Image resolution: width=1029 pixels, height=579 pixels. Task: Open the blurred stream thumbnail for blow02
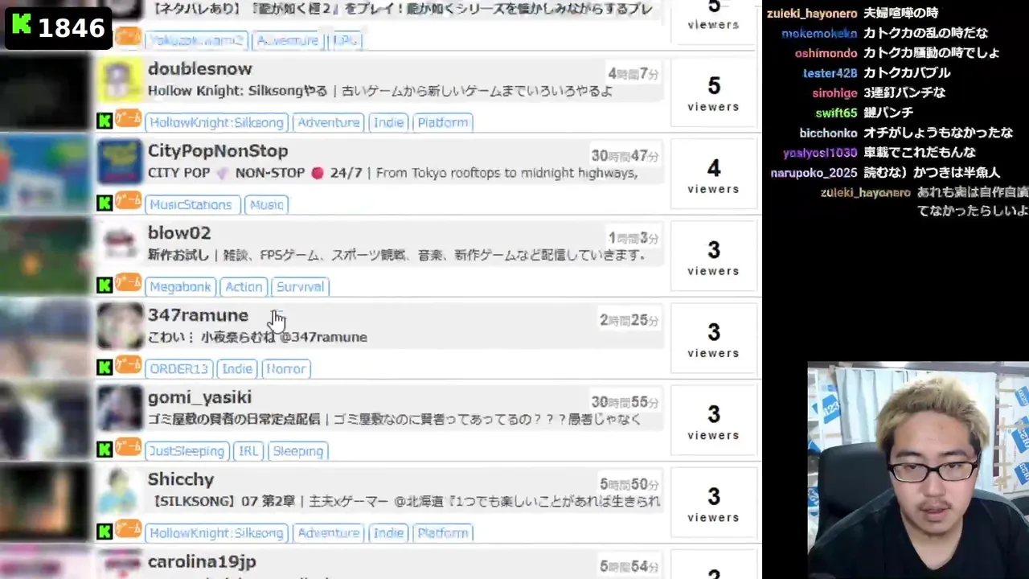tap(45, 256)
